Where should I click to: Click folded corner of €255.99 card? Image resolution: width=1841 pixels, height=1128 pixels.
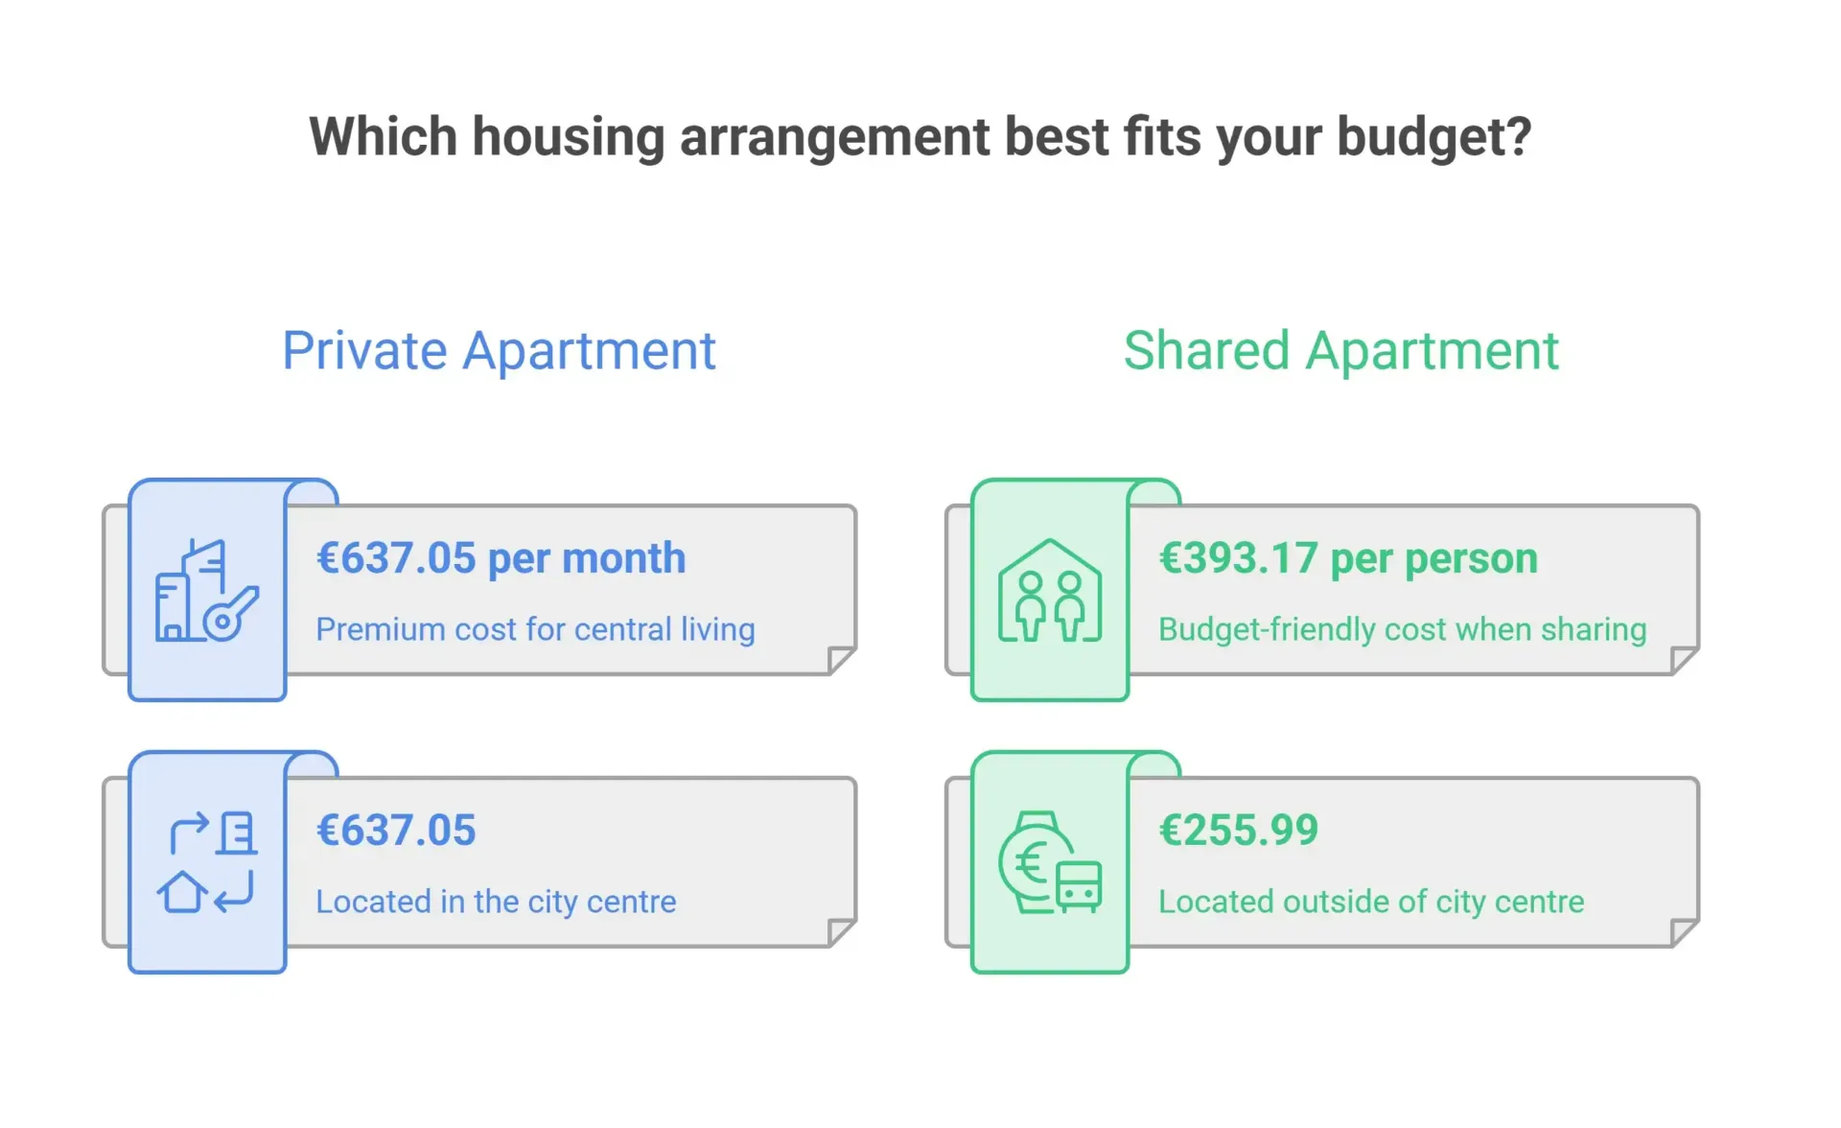pos(1684,932)
